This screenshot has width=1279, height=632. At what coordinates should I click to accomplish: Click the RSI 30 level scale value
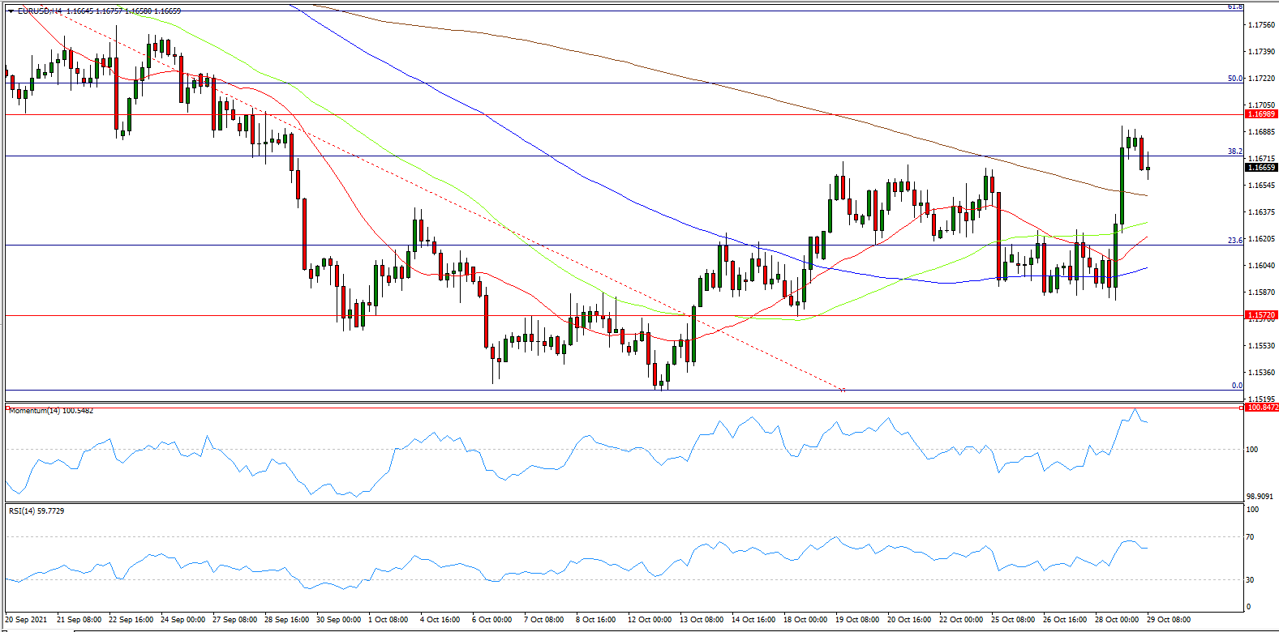pyautogui.click(x=1251, y=580)
